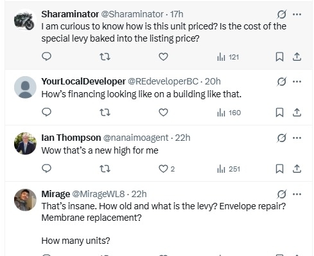Viewport: 314px width, 256px height.
Task: Like Ian Thompson's tweet with 2 likes
Action: (166, 169)
